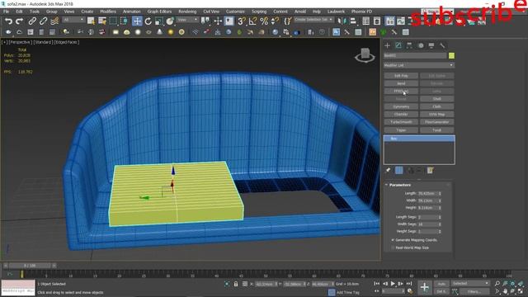Screen dimensions: 528x297
Task: Click the TurboSmooth modifier button
Action: click(401, 122)
